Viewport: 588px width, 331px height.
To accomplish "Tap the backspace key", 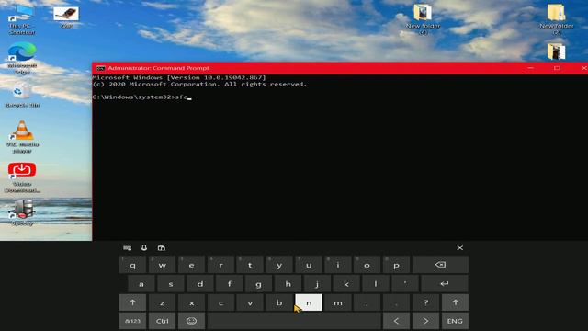I will [440, 265].
